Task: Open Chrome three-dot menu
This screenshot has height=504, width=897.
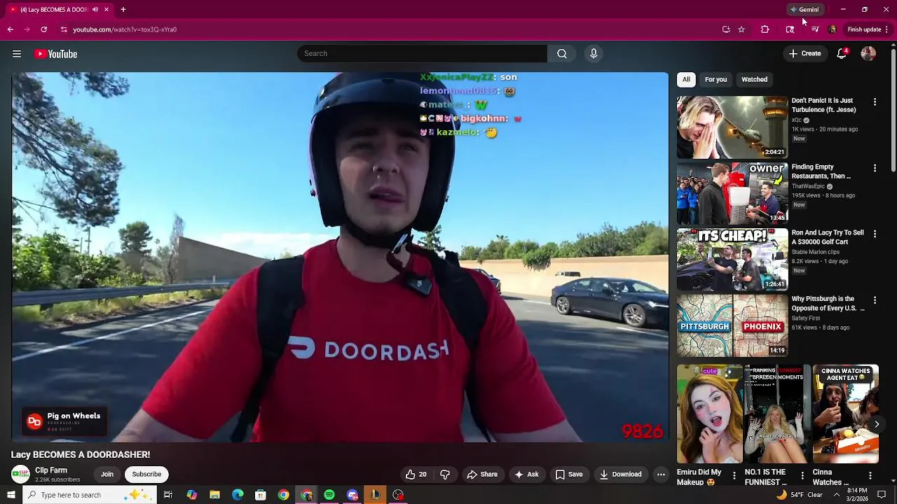Action: pyautogui.click(x=886, y=29)
